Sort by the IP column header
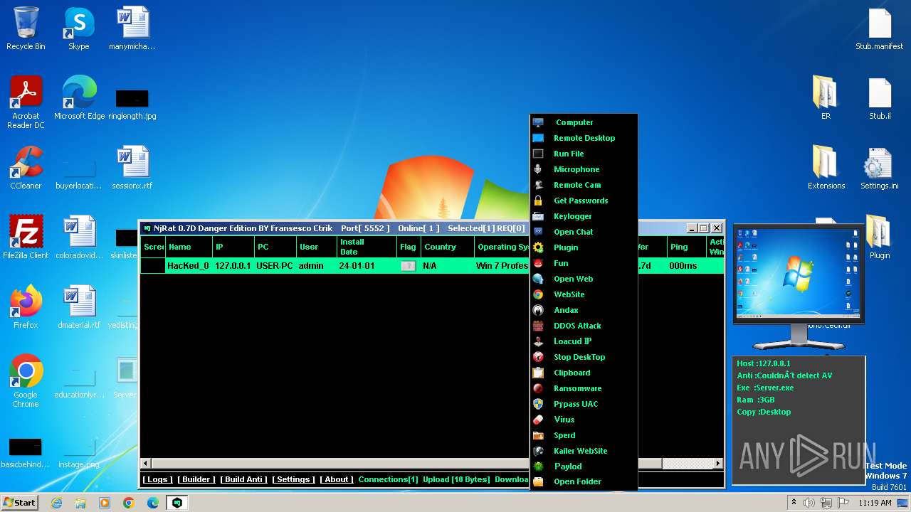 (x=233, y=247)
